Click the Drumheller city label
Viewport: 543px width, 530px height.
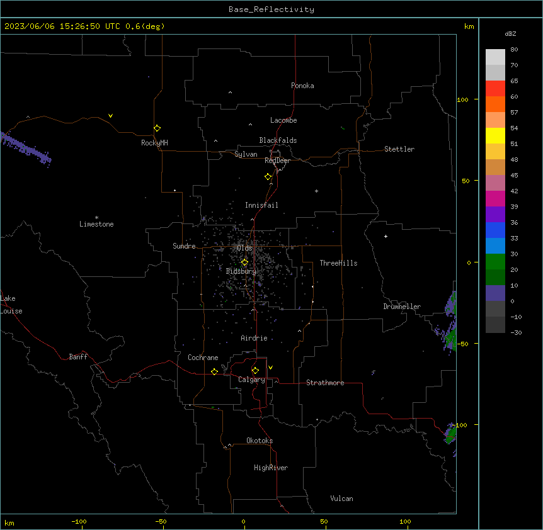[x=402, y=307]
